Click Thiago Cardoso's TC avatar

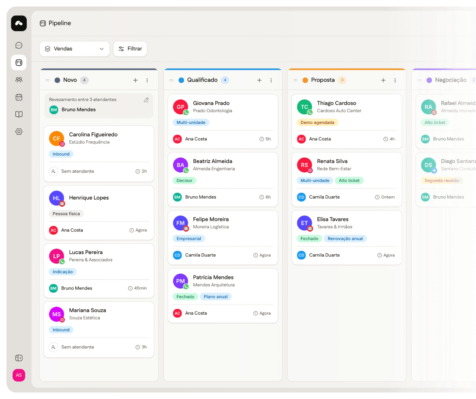(x=304, y=107)
